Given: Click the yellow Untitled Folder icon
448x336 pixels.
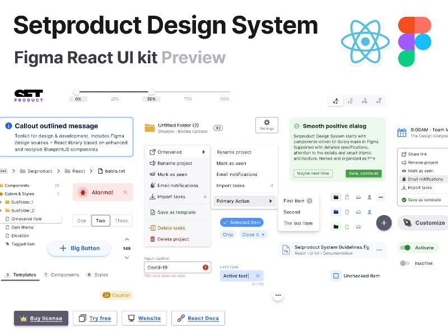Looking at the screenshot, I should tap(150, 128).
